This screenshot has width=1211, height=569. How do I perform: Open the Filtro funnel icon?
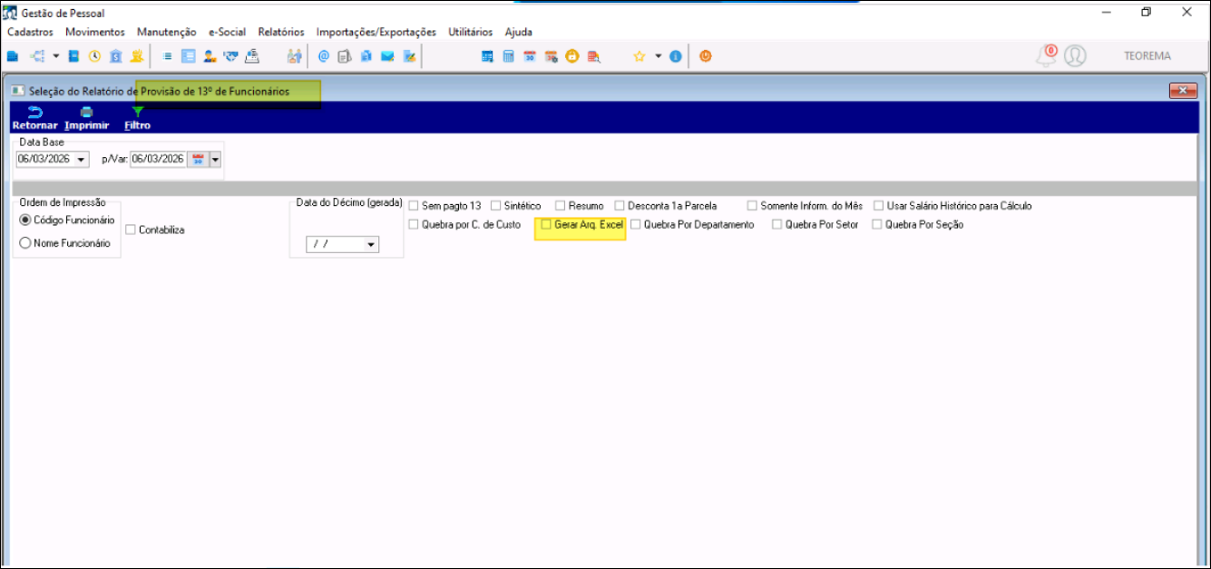(x=137, y=113)
